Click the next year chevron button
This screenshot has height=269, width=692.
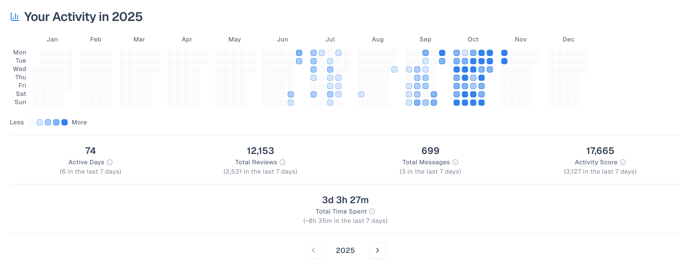pos(377,250)
